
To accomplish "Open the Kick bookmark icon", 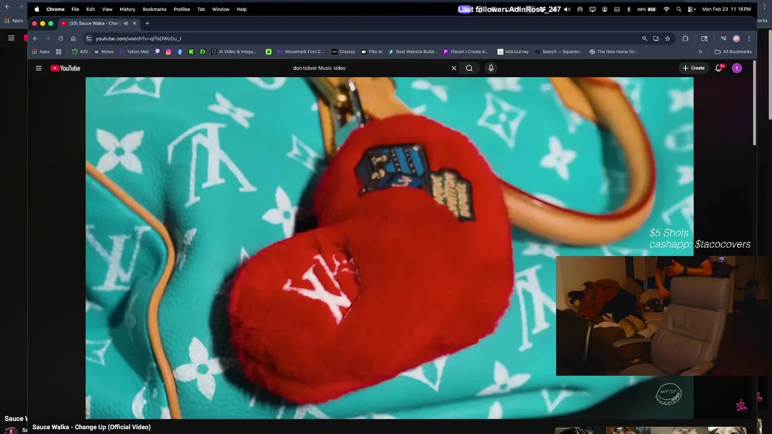I will 191,52.
